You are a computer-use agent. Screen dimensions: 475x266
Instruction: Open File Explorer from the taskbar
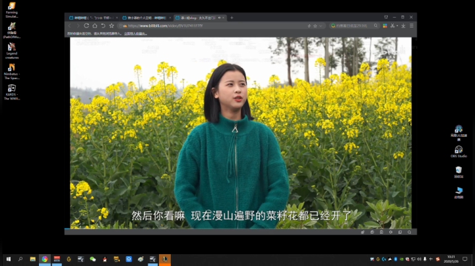click(x=33, y=259)
